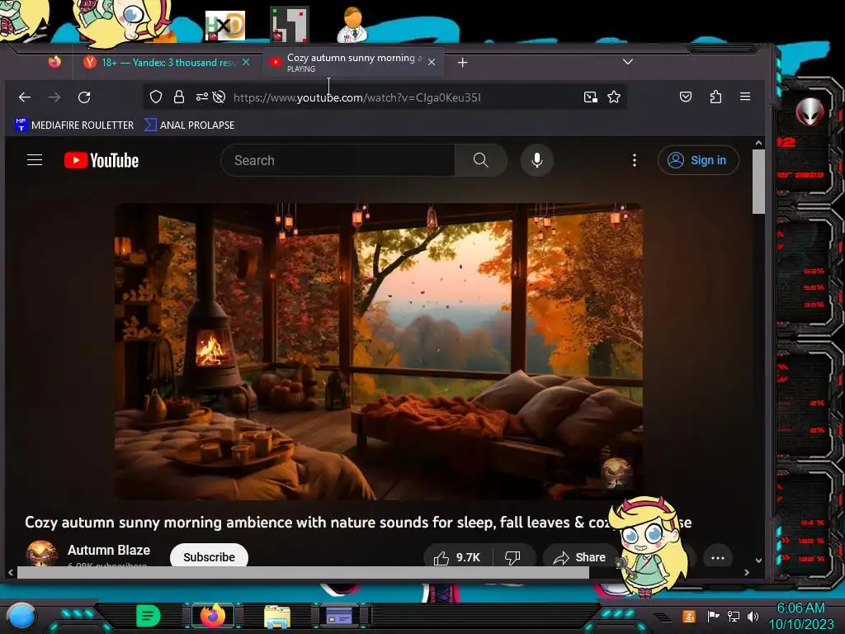
Task: Open the Autumn Blaze channel name
Action: [109, 550]
